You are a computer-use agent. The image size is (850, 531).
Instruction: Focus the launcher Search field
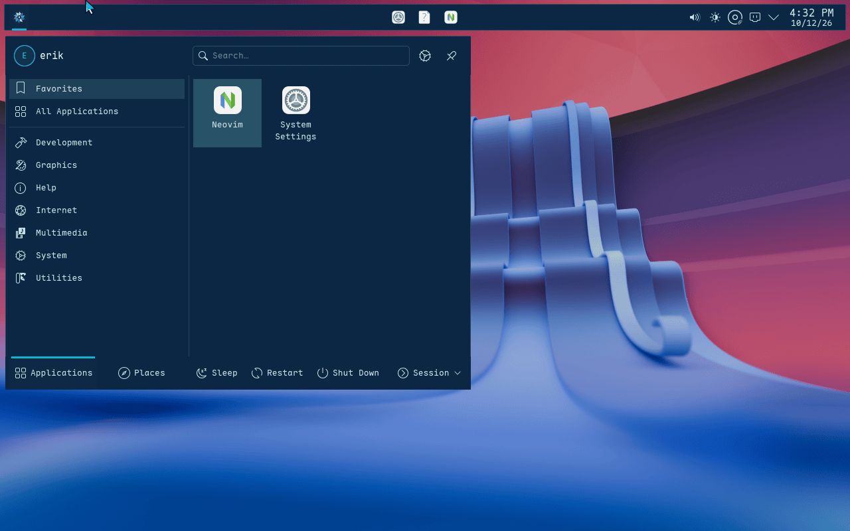point(301,56)
